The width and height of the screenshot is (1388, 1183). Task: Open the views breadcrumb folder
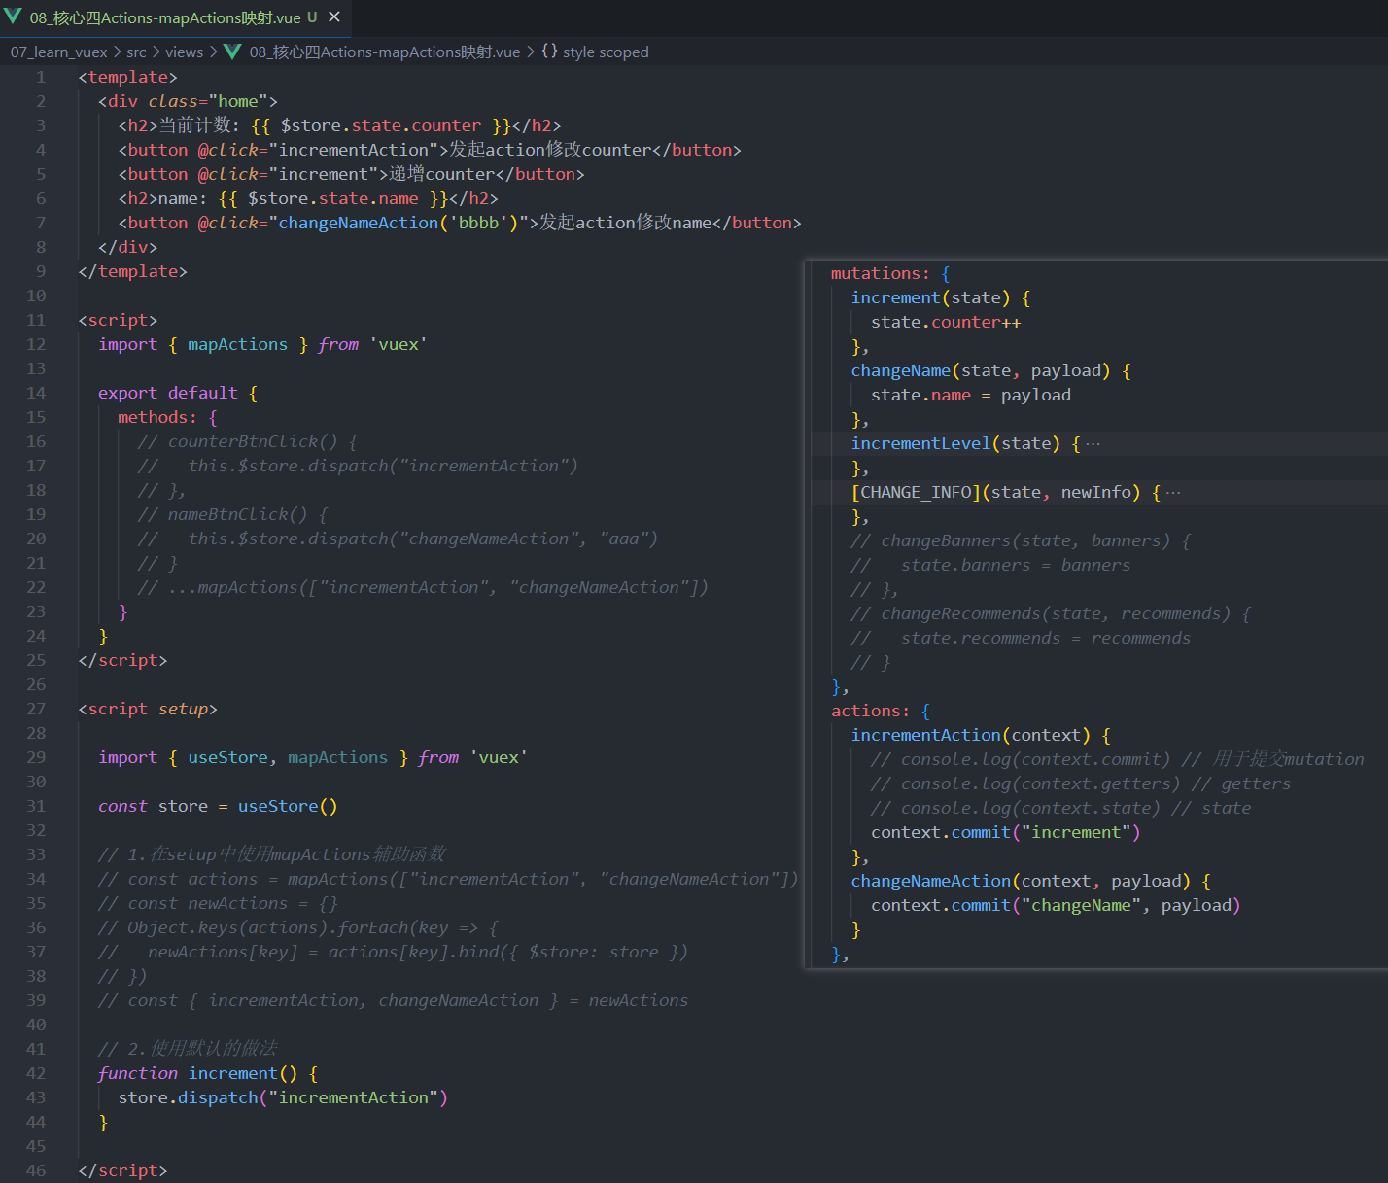pos(184,52)
